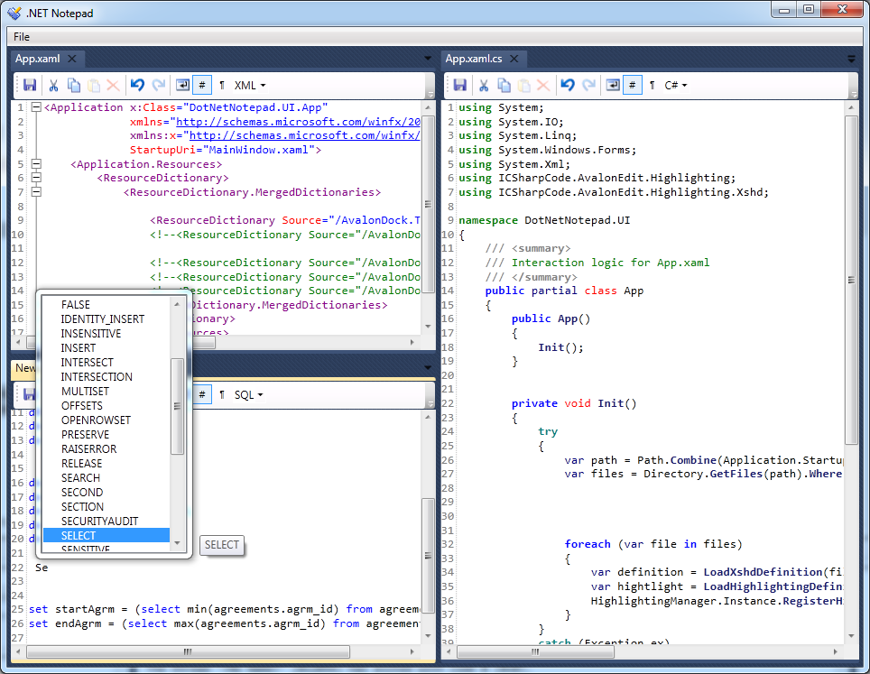Undo last change in App.xaml.cs toolbar
Image resolution: width=870 pixels, height=674 pixels.
point(567,85)
